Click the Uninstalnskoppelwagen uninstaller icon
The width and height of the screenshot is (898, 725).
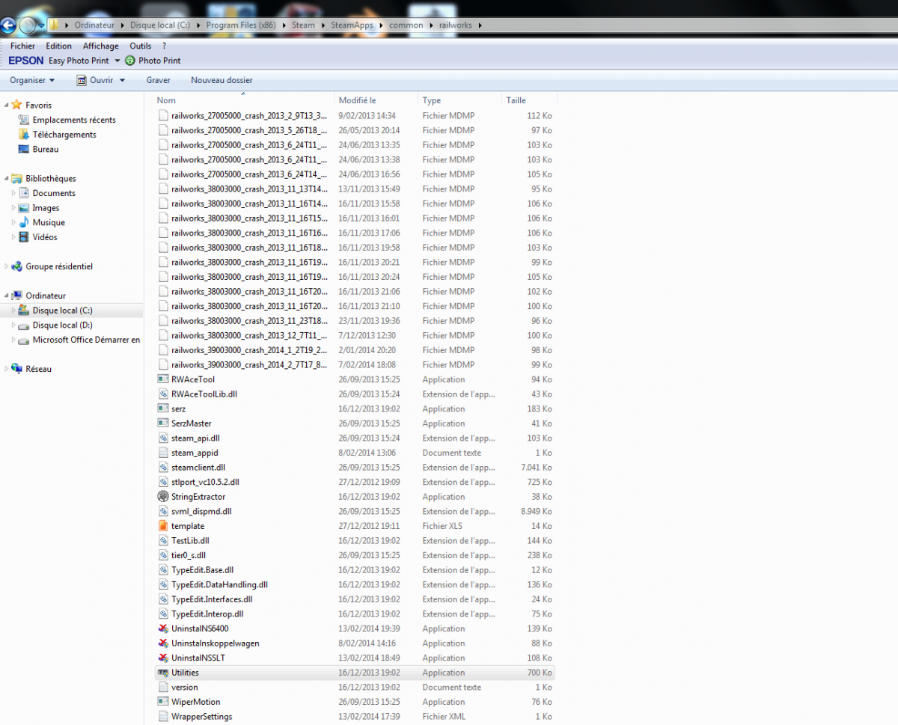(163, 643)
